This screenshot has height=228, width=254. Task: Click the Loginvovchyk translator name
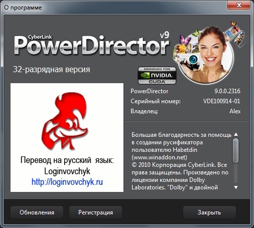tap(67, 171)
